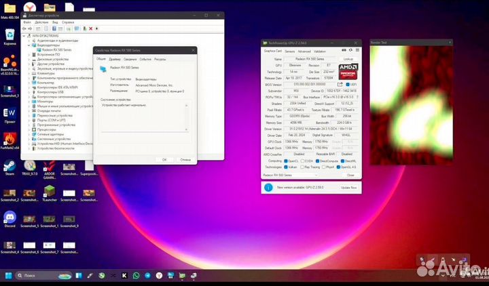This screenshot has height=286, width=489.
Task: Toggle the Ray Tracing checkbox
Action: 302,167
